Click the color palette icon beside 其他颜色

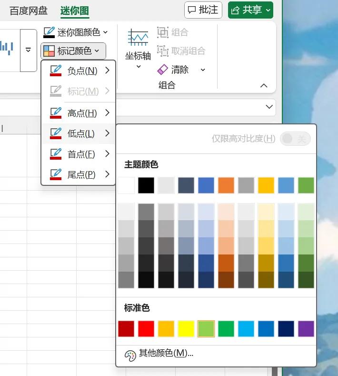coord(130,356)
